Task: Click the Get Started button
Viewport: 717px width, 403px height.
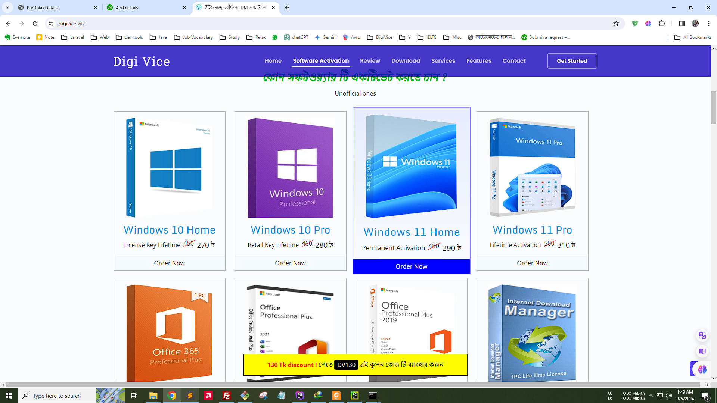Action: 572,61
